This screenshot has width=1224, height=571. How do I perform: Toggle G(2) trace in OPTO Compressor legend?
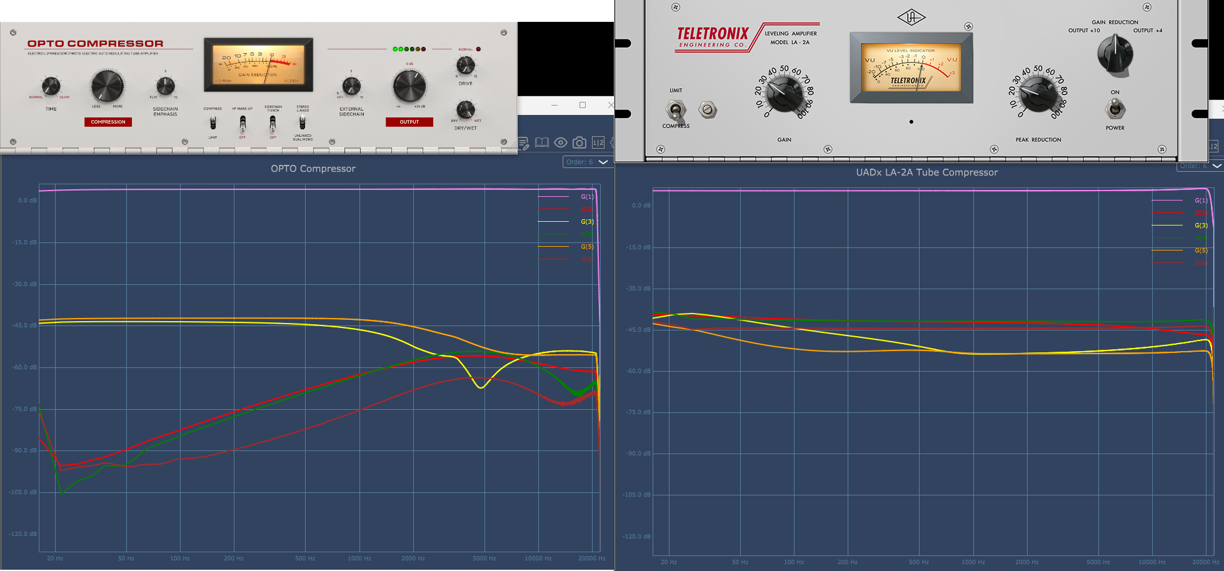click(587, 209)
